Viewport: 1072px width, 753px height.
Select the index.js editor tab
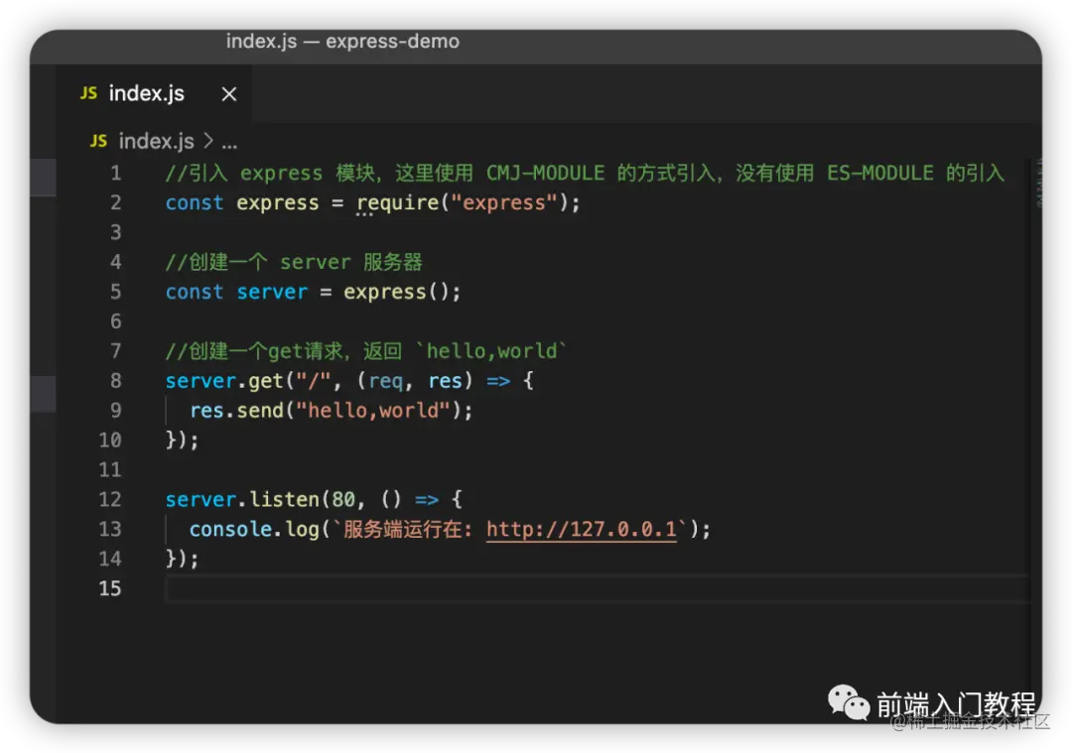click(x=154, y=93)
